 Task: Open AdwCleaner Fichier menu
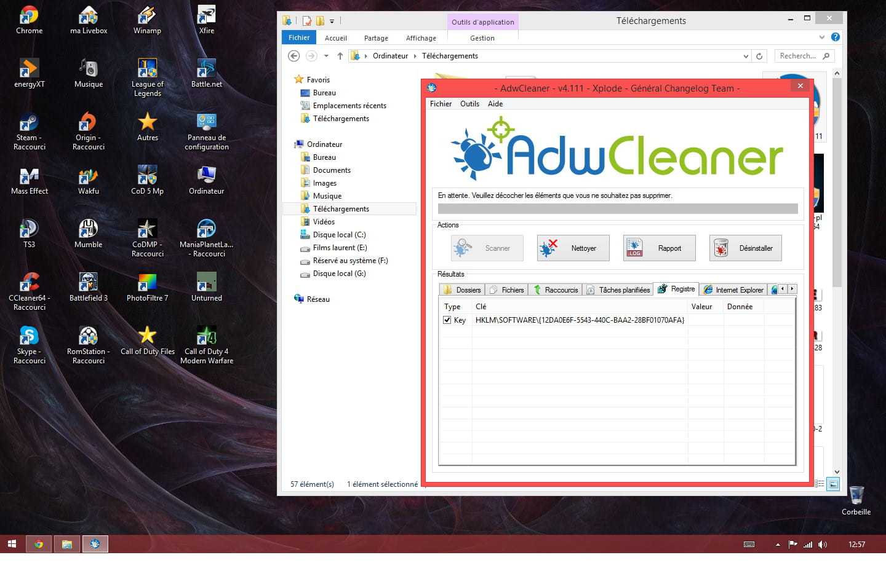click(441, 104)
